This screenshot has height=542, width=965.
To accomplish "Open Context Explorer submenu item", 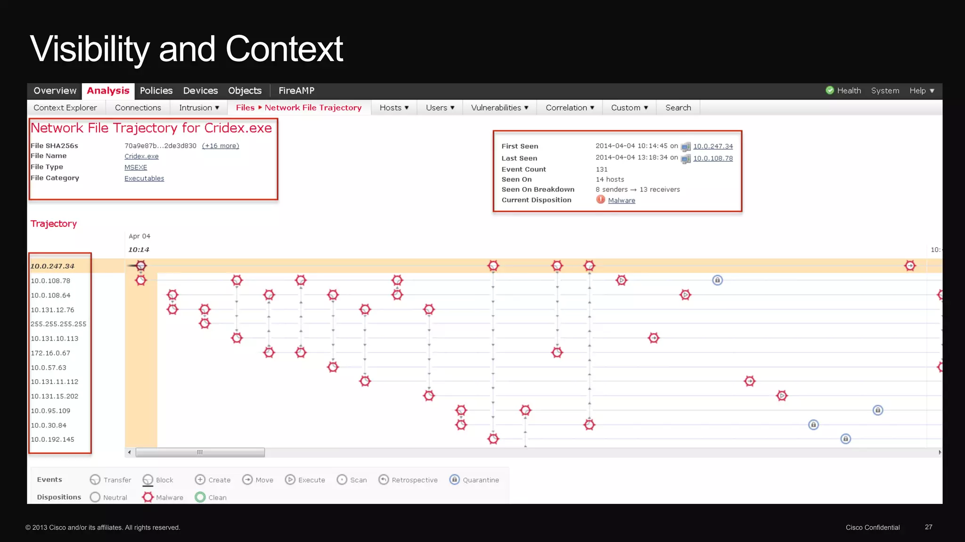I will pyautogui.click(x=65, y=108).
